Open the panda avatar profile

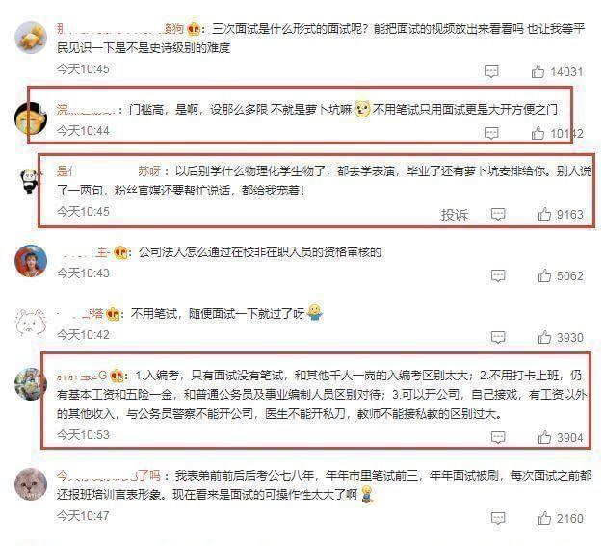30,181
